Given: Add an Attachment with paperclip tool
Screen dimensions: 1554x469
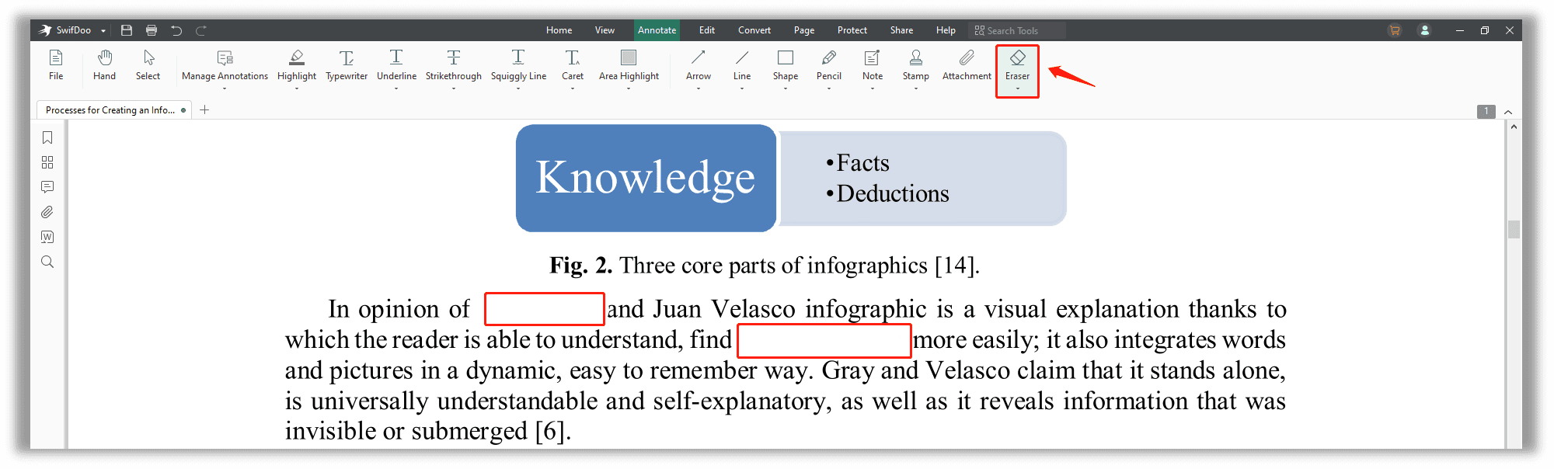Looking at the screenshot, I should [967, 64].
